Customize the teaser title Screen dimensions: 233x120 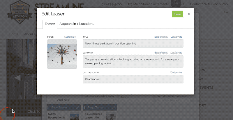(x=176, y=37)
